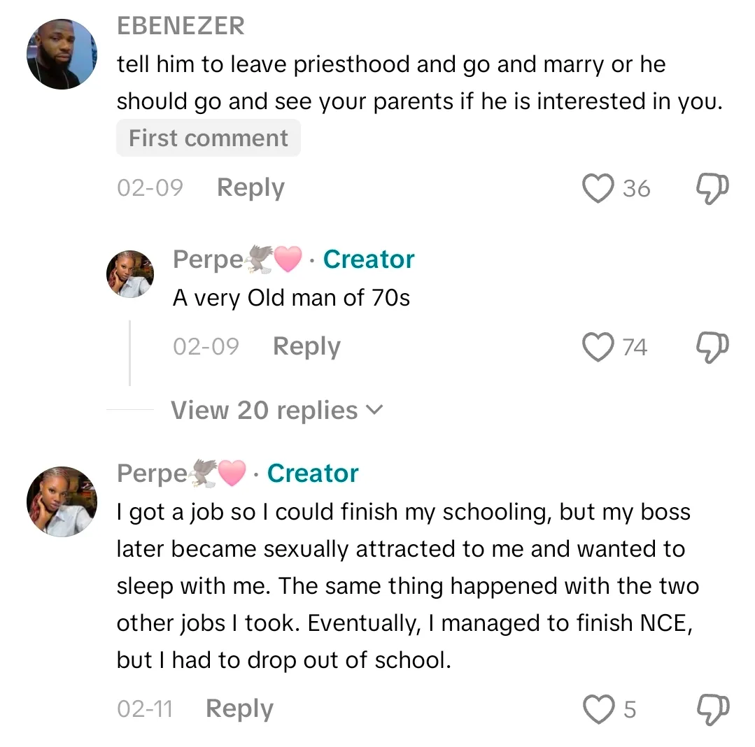Dislike EBENEZER's priesthood comment
The image size is (755, 747).
click(713, 188)
